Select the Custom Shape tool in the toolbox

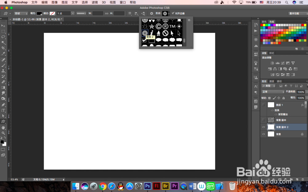(x=3, y=121)
